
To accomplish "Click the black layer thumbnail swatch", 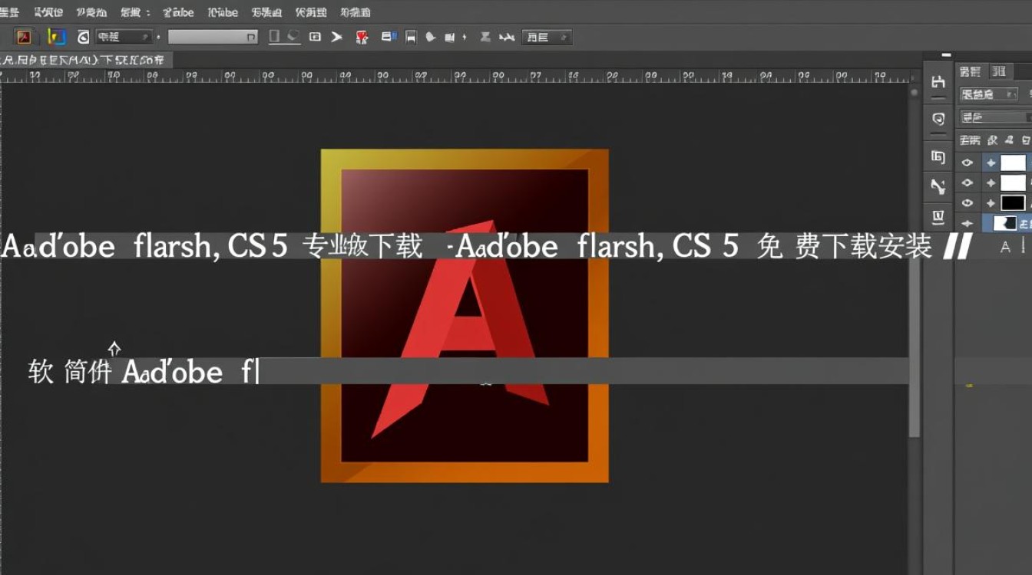I will (x=1012, y=201).
